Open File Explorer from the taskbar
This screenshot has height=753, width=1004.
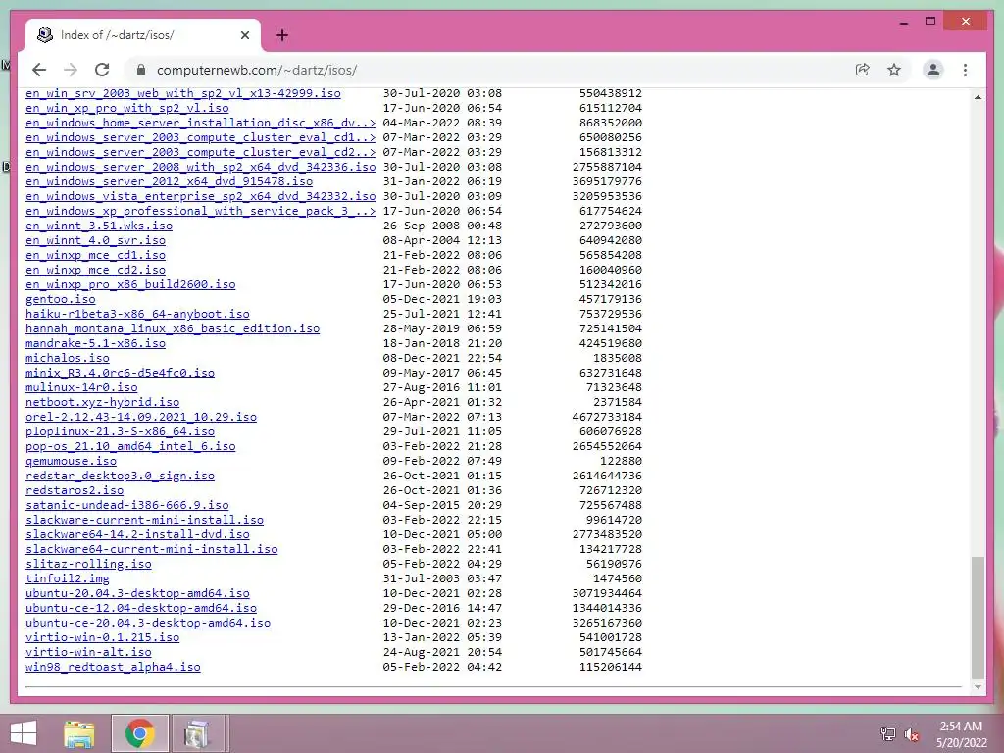(79, 733)
